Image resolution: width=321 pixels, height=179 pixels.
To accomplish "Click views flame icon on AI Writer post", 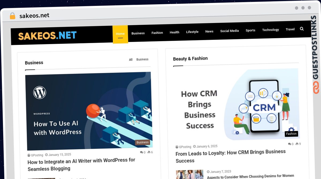I will (149, 152).
